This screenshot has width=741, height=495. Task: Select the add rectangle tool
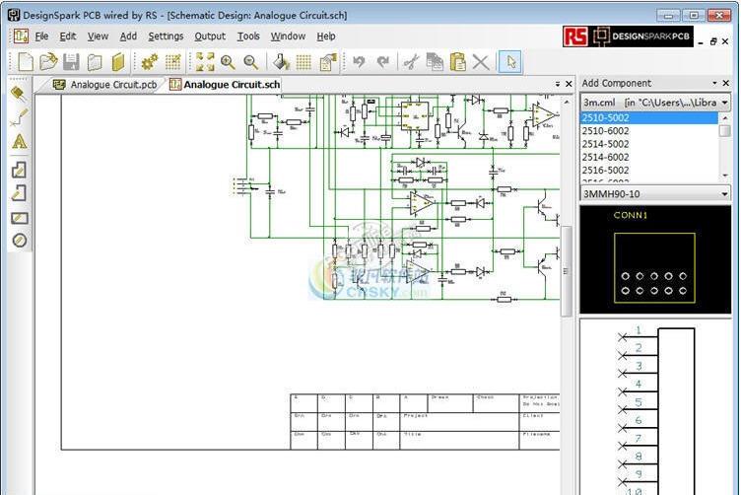click(19, 218)
